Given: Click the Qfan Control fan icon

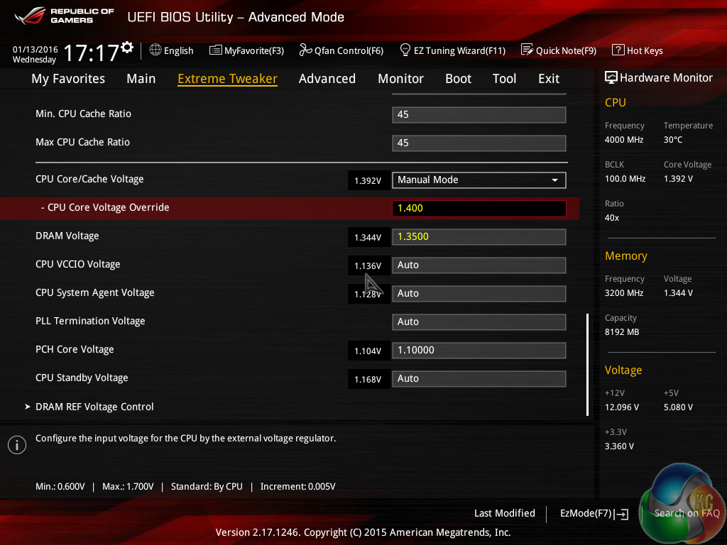Looking at the screenshot, I should 305,50.
